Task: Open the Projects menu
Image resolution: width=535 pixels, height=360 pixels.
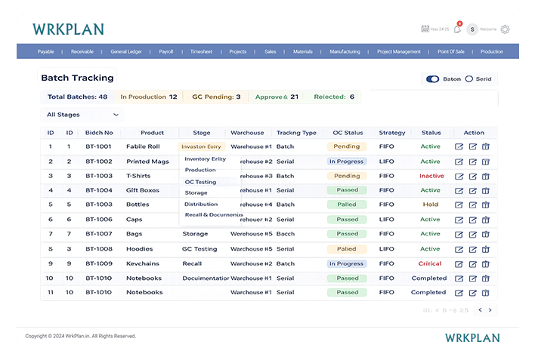Action: point(238,51)
